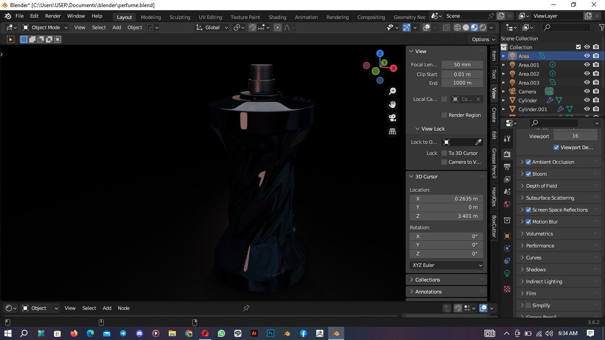Enable Lock To 3D Cursor checkbox
Image resolution: width=605 pixels, height=340 pixels.
[444, 153]
